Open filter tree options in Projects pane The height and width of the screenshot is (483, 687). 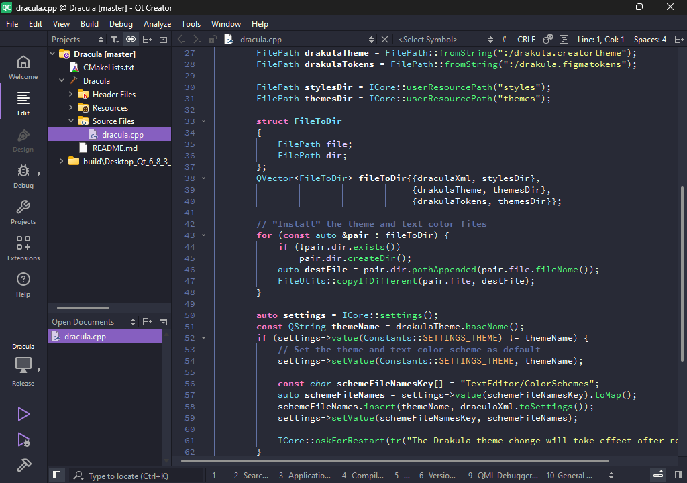(115, 40)
